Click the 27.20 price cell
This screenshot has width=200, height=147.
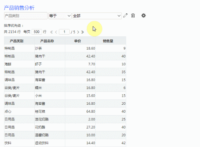[80, 127]
